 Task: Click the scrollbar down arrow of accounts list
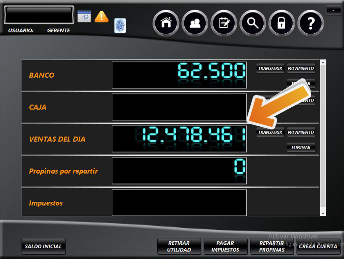point(323,213)
